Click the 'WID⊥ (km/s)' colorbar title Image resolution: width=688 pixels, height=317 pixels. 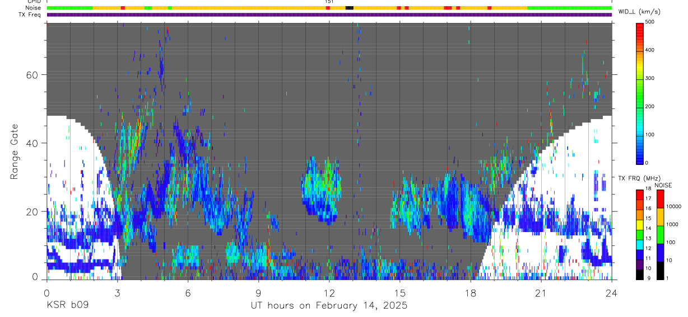pyautogui.click(x=639, y=12)
